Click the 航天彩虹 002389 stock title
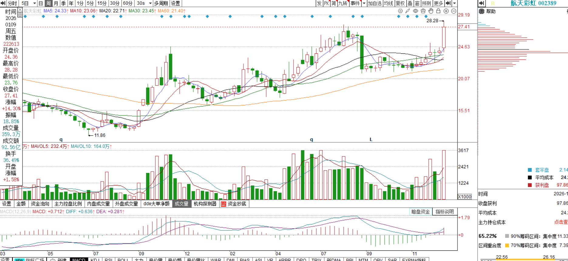 [533, 3]
